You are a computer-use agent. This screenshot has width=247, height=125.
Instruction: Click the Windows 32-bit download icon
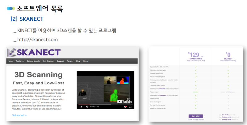[220, 119]
